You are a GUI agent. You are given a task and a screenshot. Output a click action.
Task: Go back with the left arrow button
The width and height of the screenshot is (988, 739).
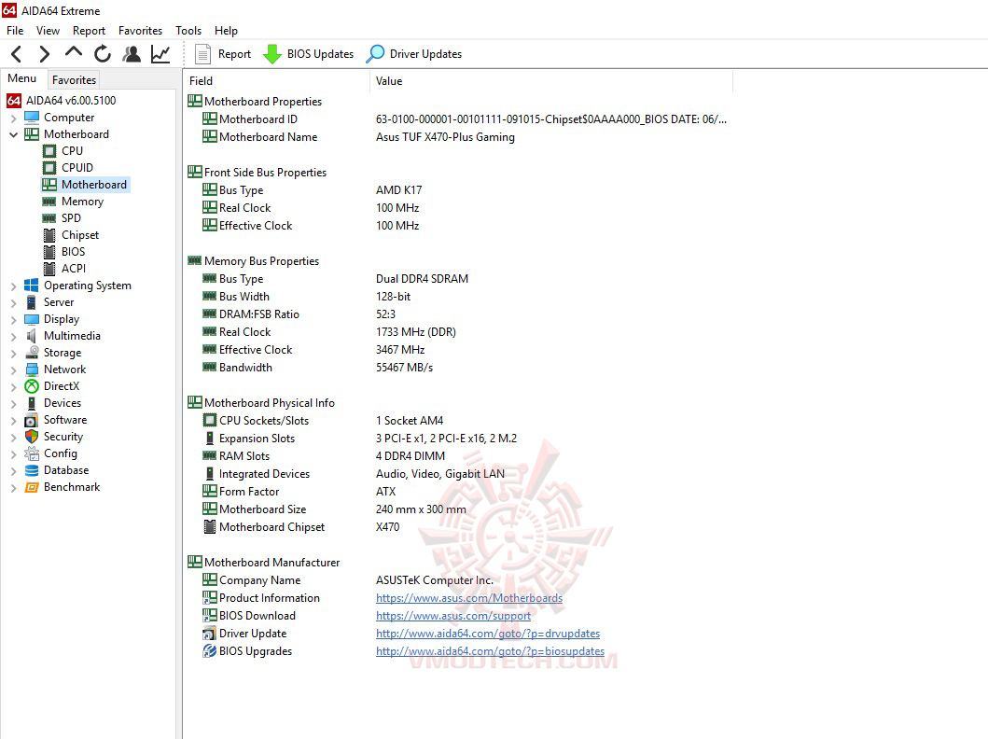click(x=17, y=54)
